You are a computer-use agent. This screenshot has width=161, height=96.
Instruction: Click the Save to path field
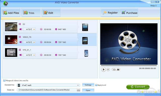(x=47, y=90)
